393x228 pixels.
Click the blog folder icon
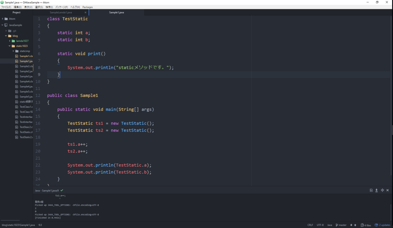tap(10, 36)
